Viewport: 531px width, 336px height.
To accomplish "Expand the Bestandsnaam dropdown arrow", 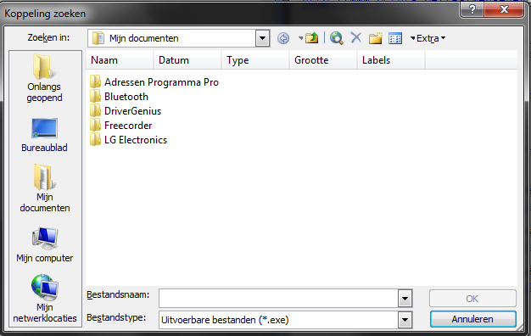I will point(405,299).
